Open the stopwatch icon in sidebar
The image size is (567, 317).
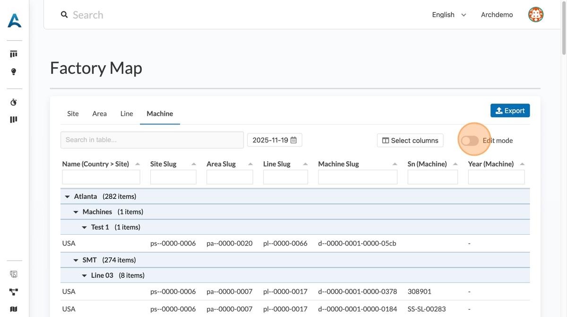(14, 102)
